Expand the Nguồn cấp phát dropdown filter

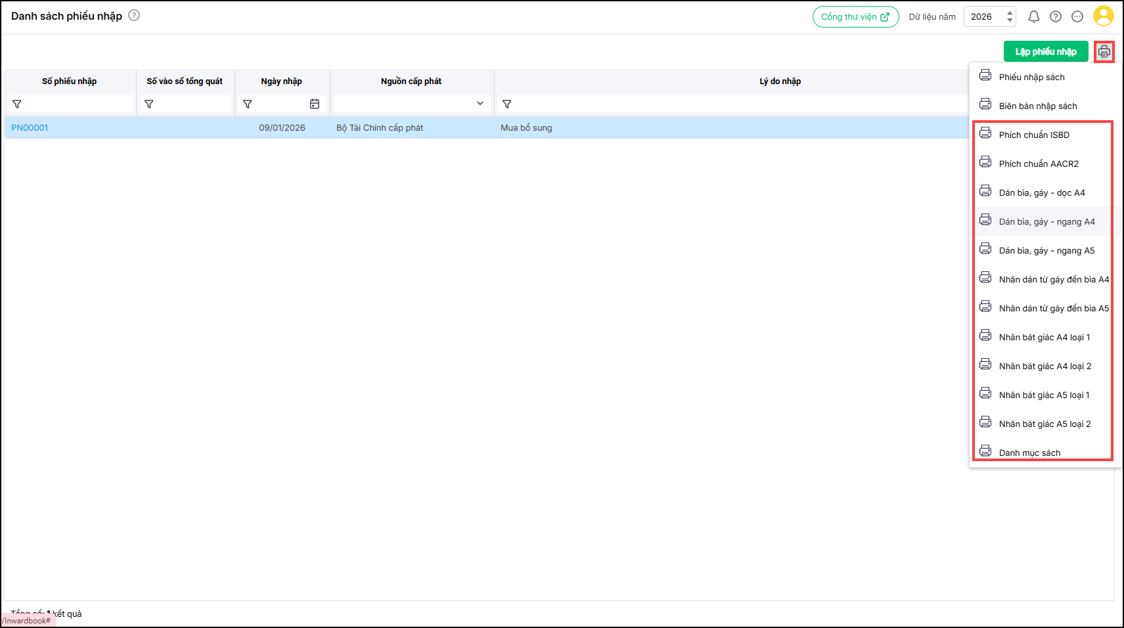click(480, 104)
